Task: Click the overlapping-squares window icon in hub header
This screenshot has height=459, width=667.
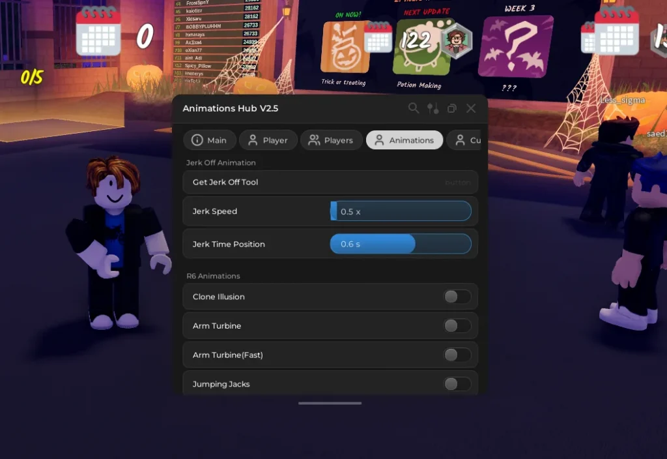Action: tap(452, 108)
